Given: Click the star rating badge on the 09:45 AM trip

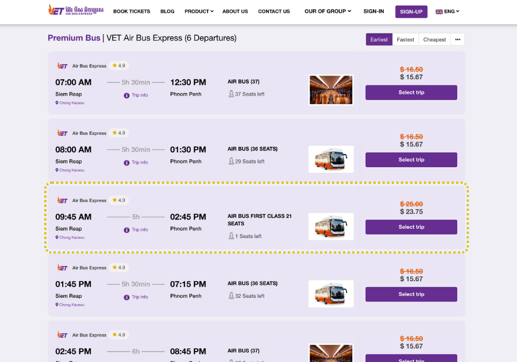Looking at the screenshot, I should [119, 200].
